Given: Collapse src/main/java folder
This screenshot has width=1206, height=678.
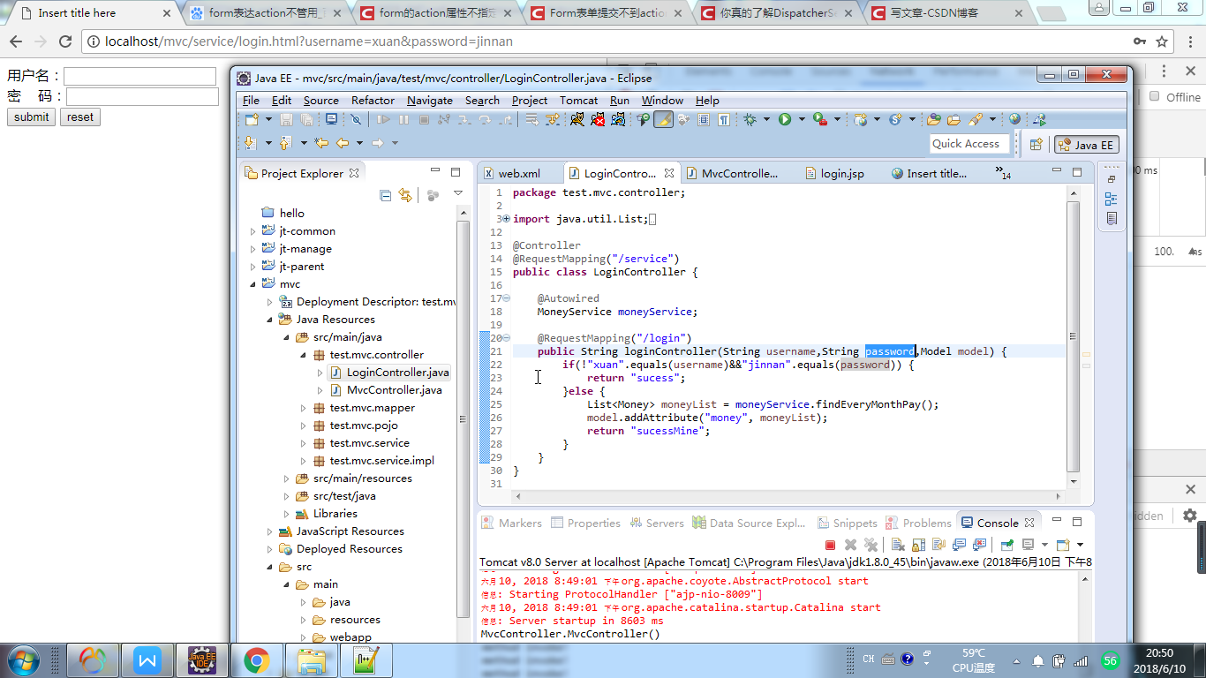Looking at the screenshot, I should coord(287,337).
